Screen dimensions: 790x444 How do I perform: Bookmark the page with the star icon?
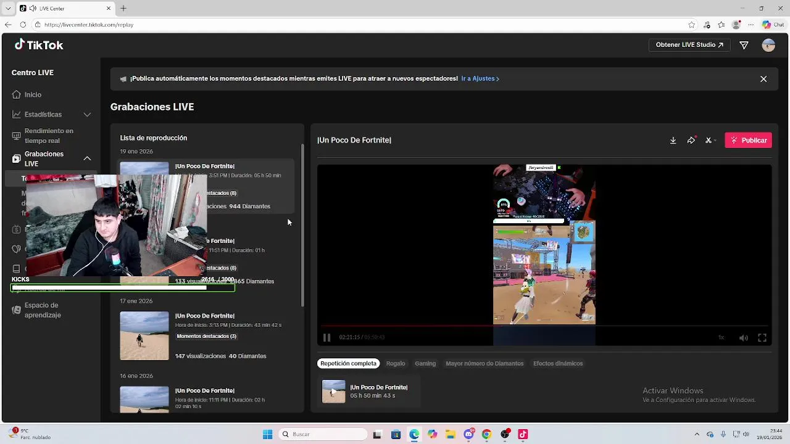(692, 25)
